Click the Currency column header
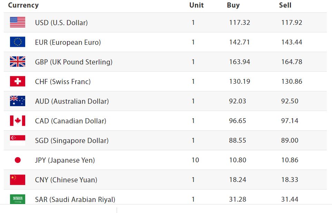 click(x=23, y=5)
